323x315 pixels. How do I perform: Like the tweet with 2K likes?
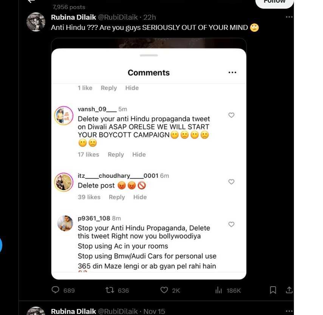pos(164,290)
